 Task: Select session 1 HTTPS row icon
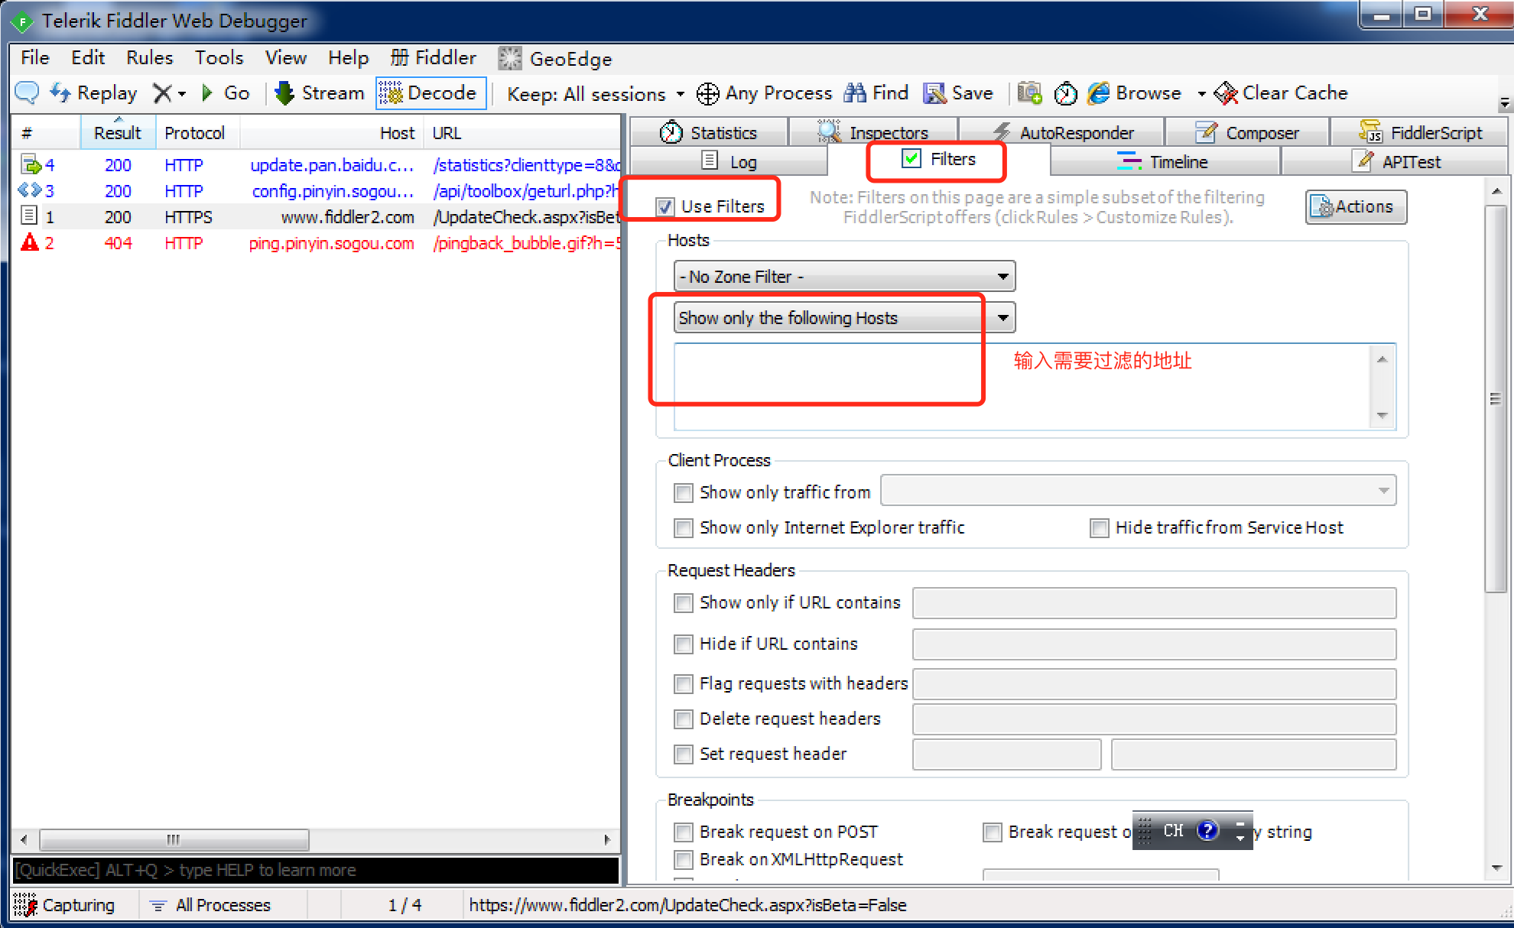(29, 216)
